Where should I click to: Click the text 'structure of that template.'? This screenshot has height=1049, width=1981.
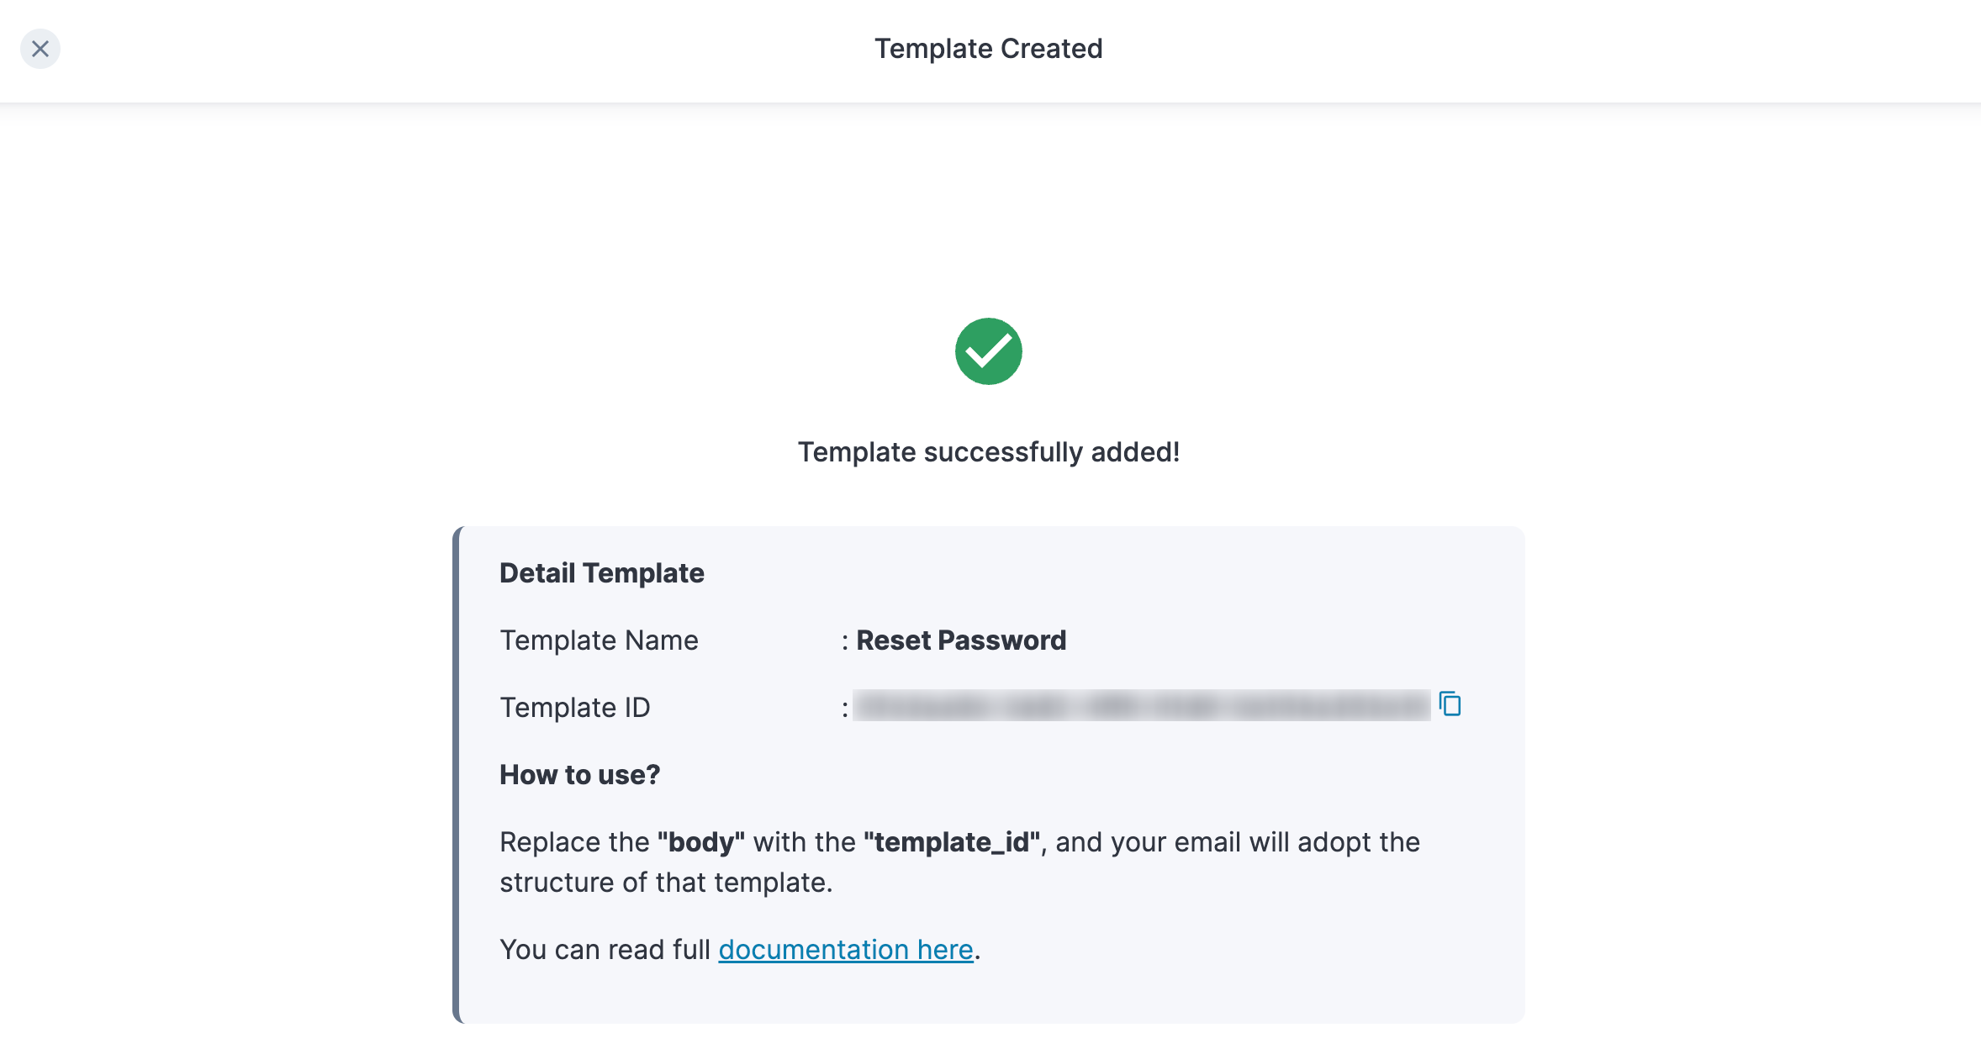click(666, 883)
